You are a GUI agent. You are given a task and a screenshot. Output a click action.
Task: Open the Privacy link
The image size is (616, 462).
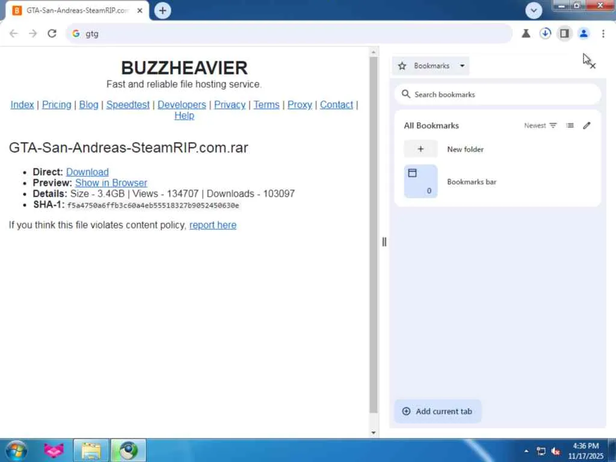[x=229, y=105]
